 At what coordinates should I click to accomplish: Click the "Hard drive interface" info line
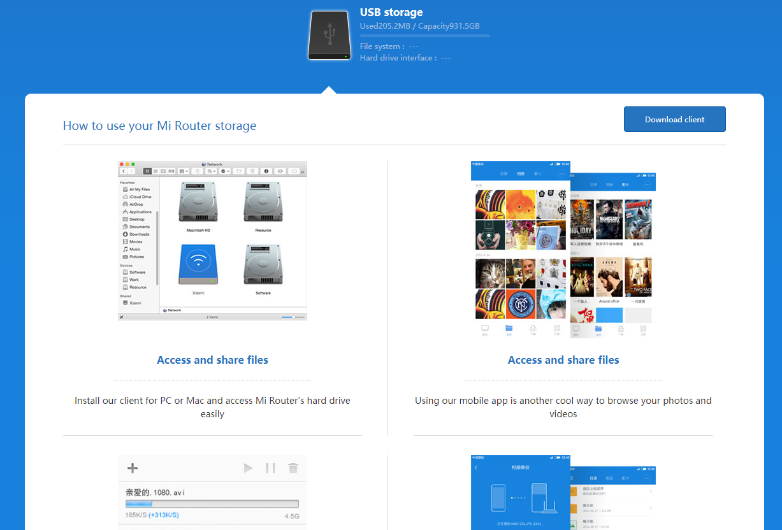coord(405,58)
